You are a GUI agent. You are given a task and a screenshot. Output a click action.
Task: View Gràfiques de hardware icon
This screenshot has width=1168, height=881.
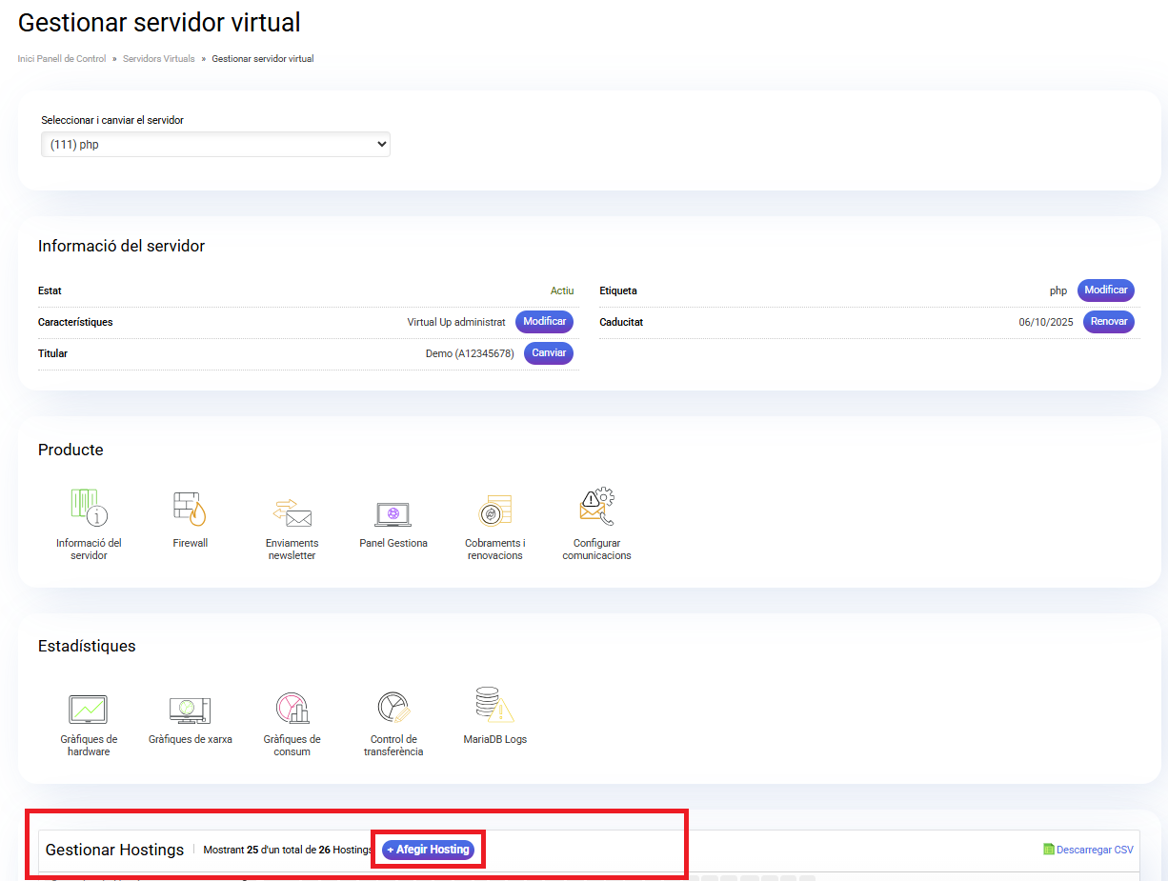click(89, 710)
